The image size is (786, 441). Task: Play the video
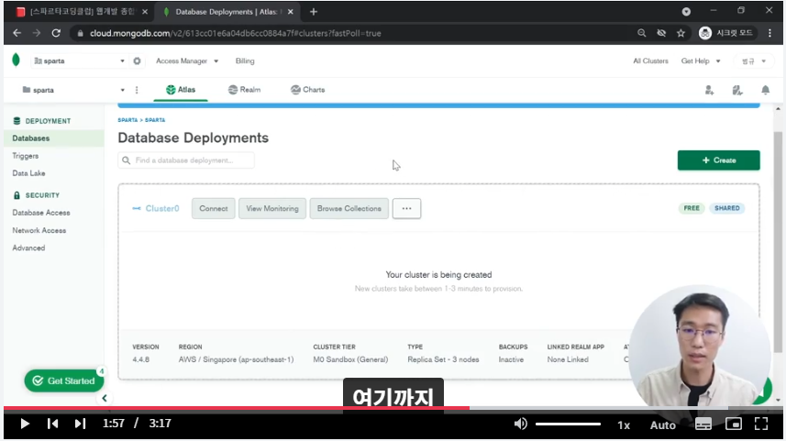click(25, 424)
